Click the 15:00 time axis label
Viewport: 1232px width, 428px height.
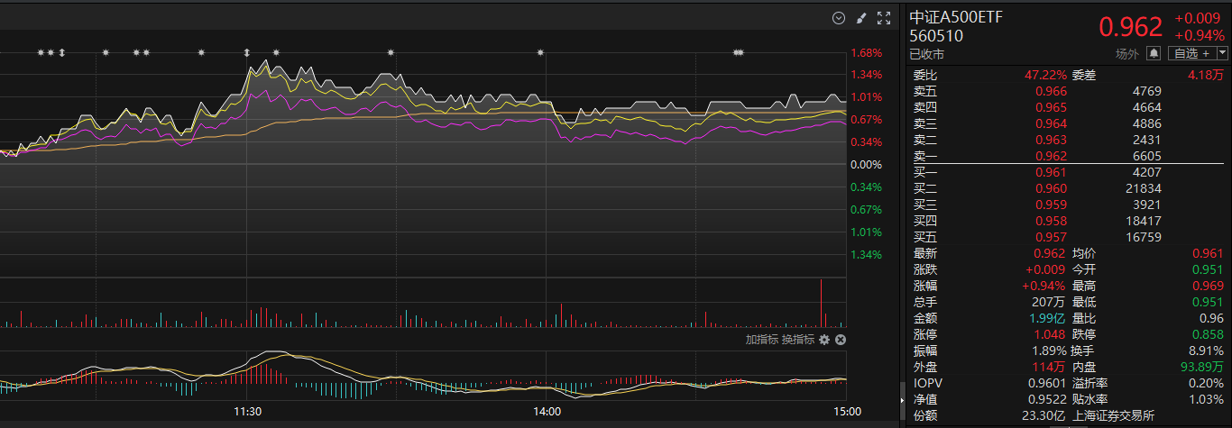[x=847, y=412]
